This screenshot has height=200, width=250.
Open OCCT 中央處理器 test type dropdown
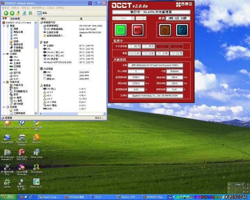pos(145,18)
